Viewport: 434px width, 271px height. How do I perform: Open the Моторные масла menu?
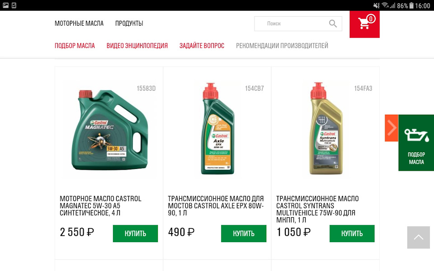point(79,23)
